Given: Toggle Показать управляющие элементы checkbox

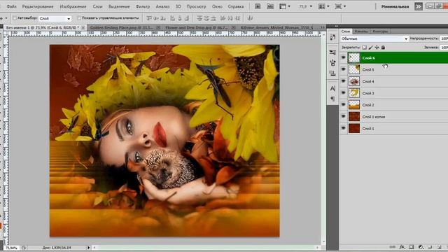Looking at the screenshot, I should [79, 18].
